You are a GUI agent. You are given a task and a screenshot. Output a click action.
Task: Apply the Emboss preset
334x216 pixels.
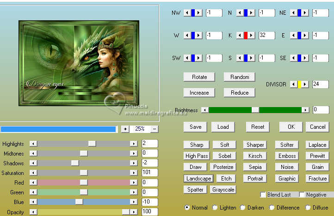[x=287, y=156]
